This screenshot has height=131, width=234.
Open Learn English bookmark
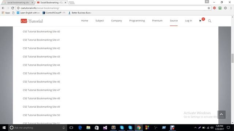pos(28,13)
